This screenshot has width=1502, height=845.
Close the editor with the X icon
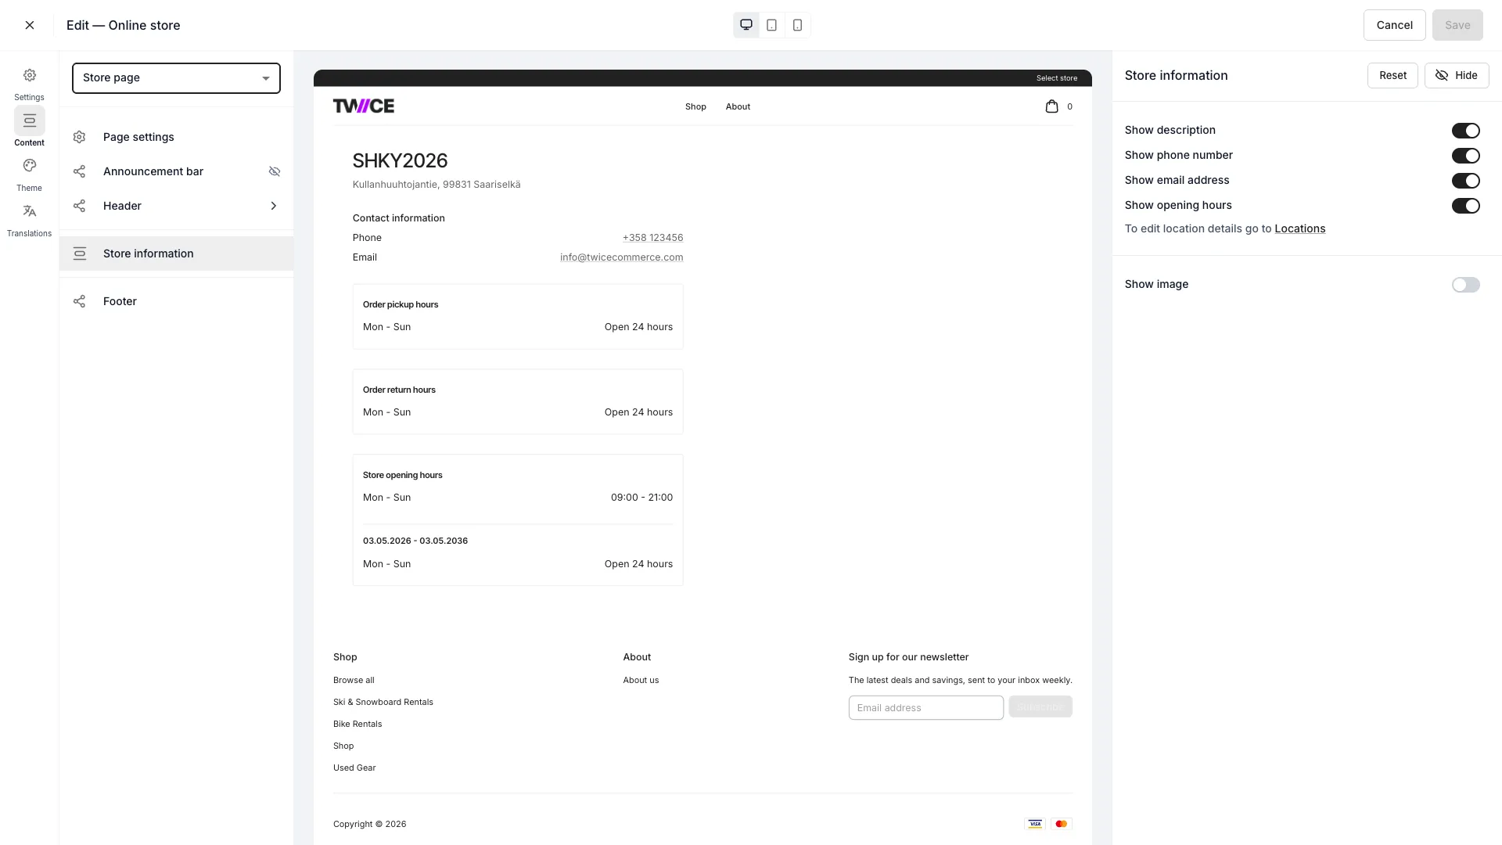[30, 25]
